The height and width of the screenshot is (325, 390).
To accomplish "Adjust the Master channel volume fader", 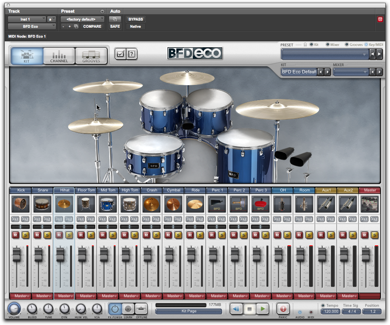I will coord(365,254).
